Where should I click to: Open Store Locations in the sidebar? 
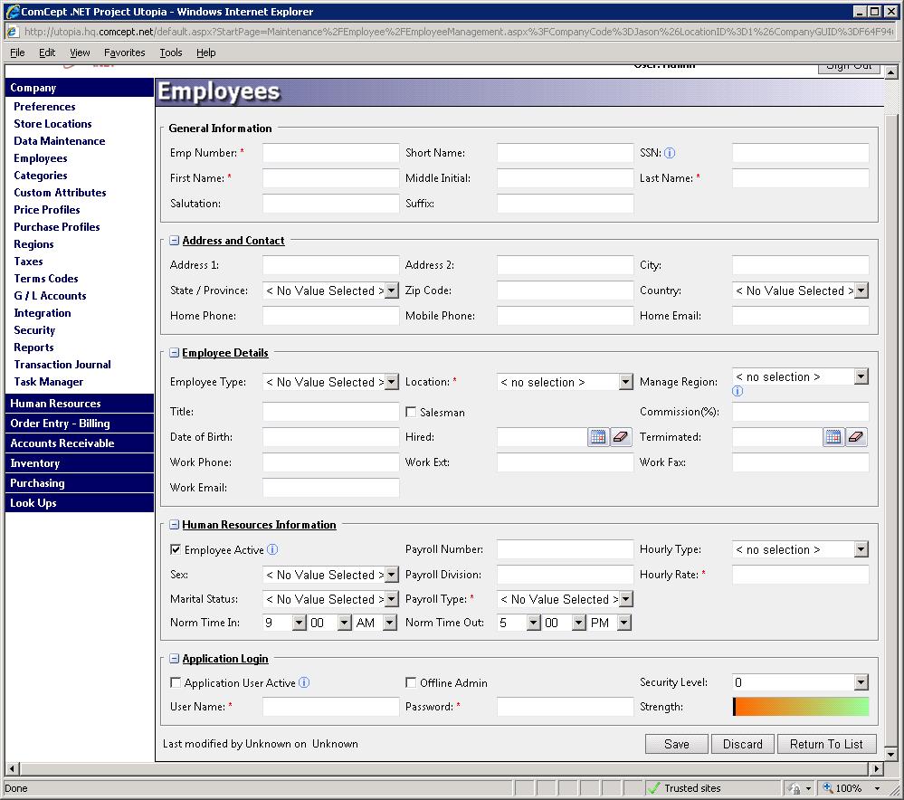(52, 124)
